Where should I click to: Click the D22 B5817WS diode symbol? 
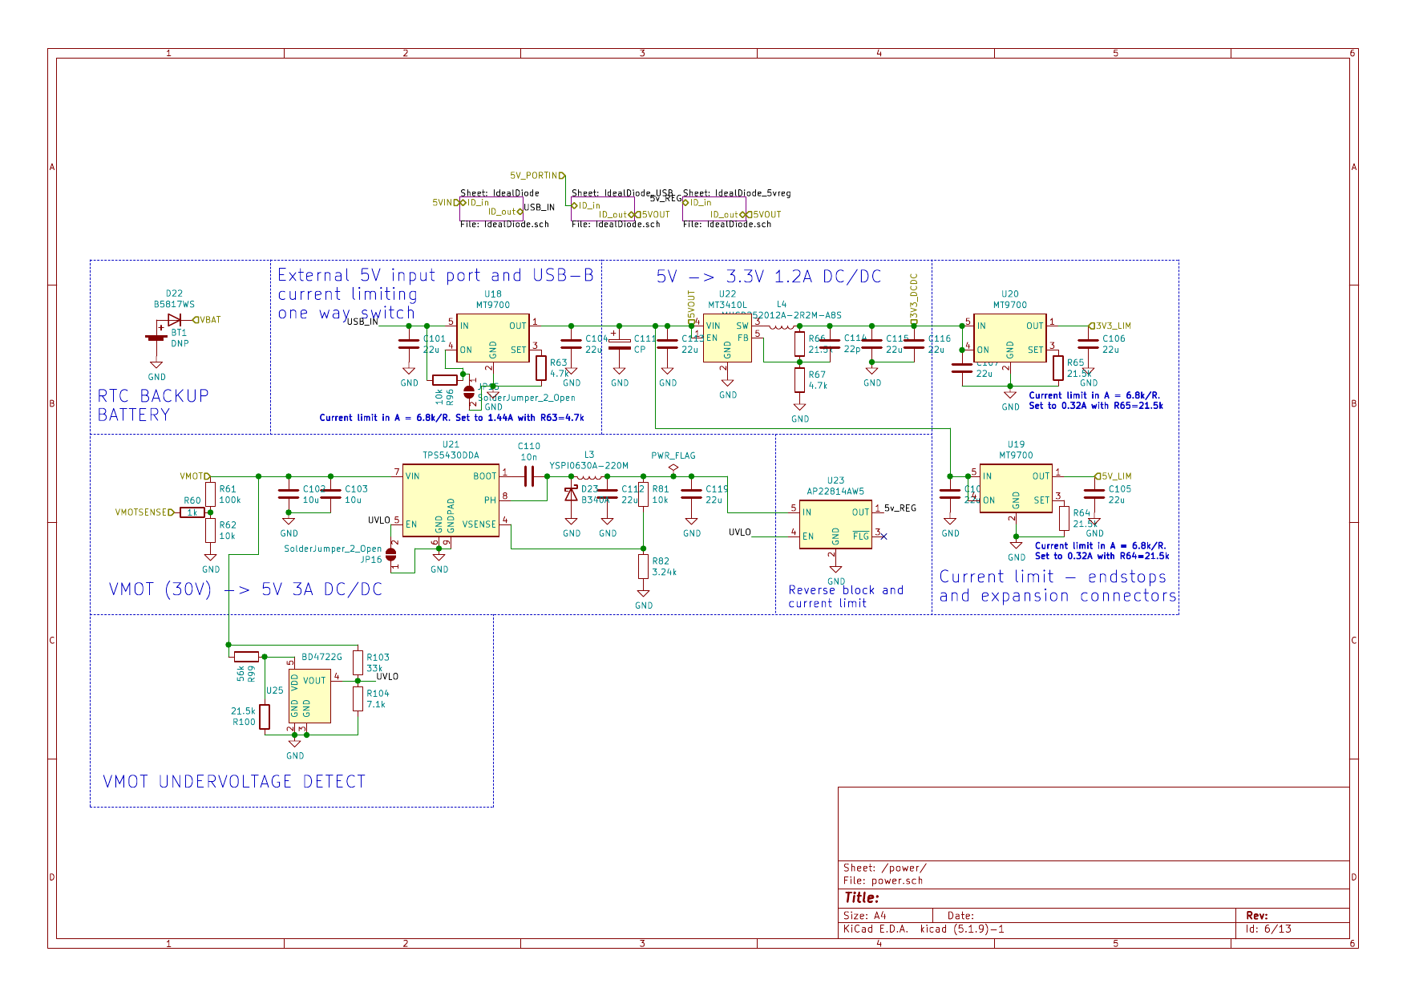[x=174, y=320]
